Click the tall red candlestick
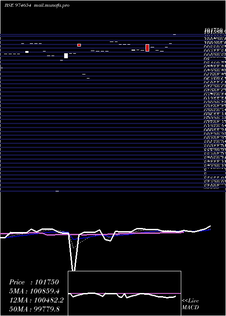226x316 pixels. point(147,48)
